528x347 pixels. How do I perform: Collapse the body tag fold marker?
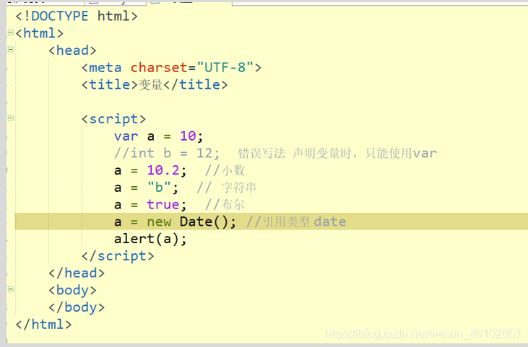(10, 289)
